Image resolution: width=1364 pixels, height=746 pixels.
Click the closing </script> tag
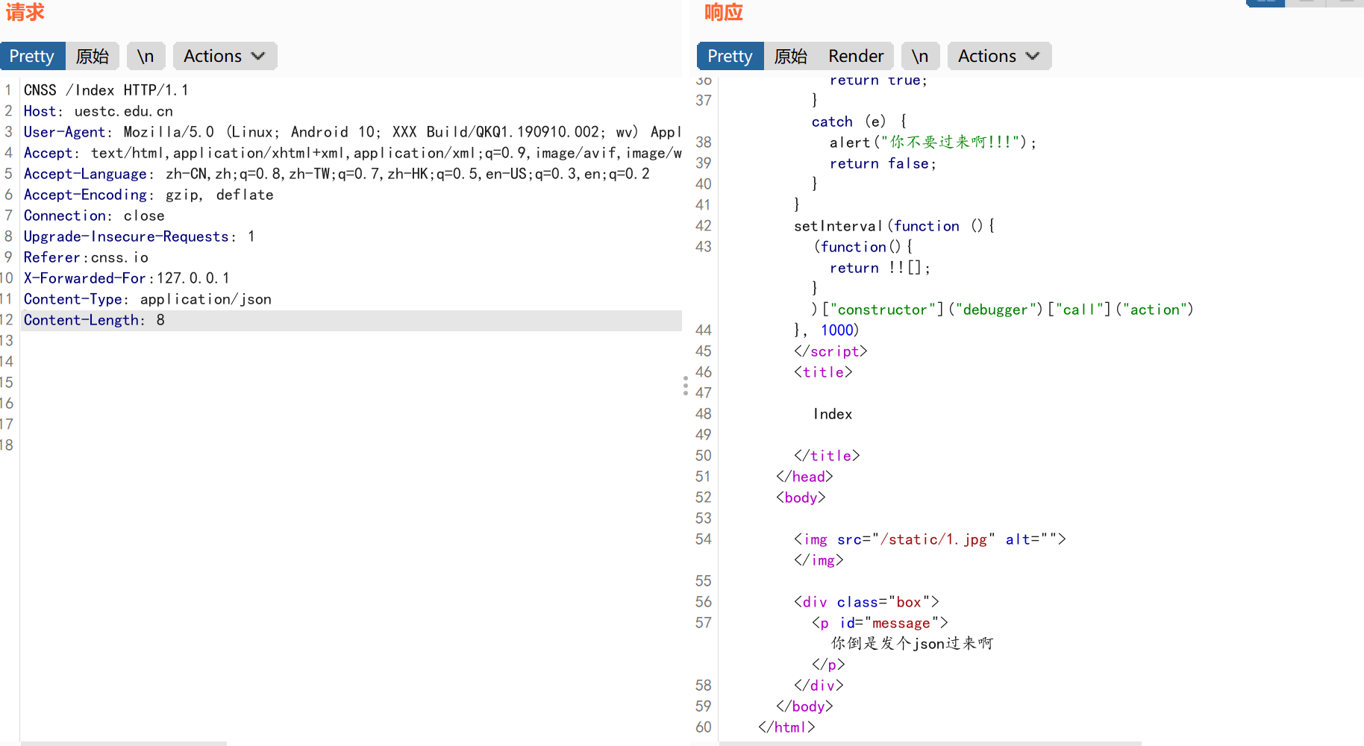pos(830,351)
